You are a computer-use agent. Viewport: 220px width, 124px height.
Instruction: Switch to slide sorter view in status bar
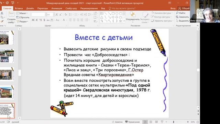point(151,122)
